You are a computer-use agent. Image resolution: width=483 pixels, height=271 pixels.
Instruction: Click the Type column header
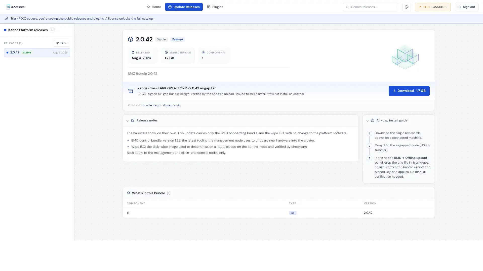pos(292,204)
